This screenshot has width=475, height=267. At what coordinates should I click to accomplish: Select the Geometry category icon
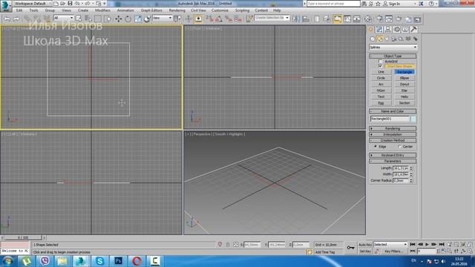(x=373, y=39)
